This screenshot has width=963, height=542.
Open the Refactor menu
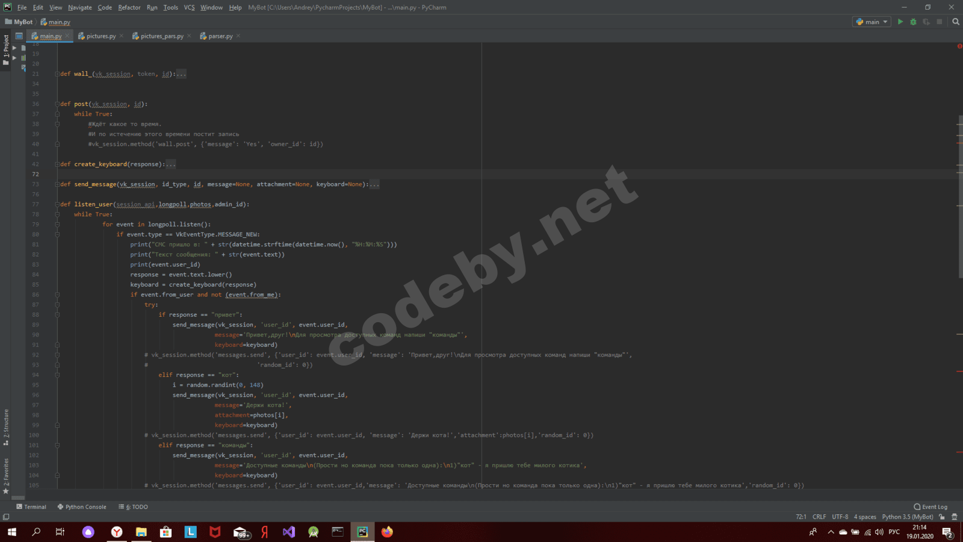tap(129, 7)
